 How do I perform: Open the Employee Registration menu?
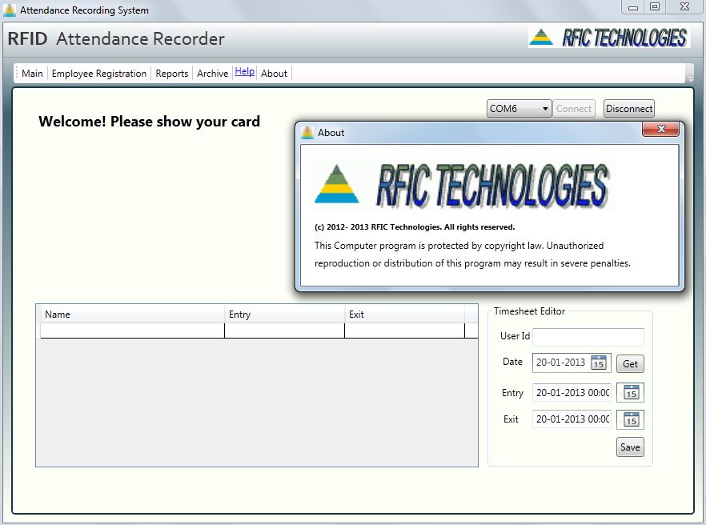(99, 74)
